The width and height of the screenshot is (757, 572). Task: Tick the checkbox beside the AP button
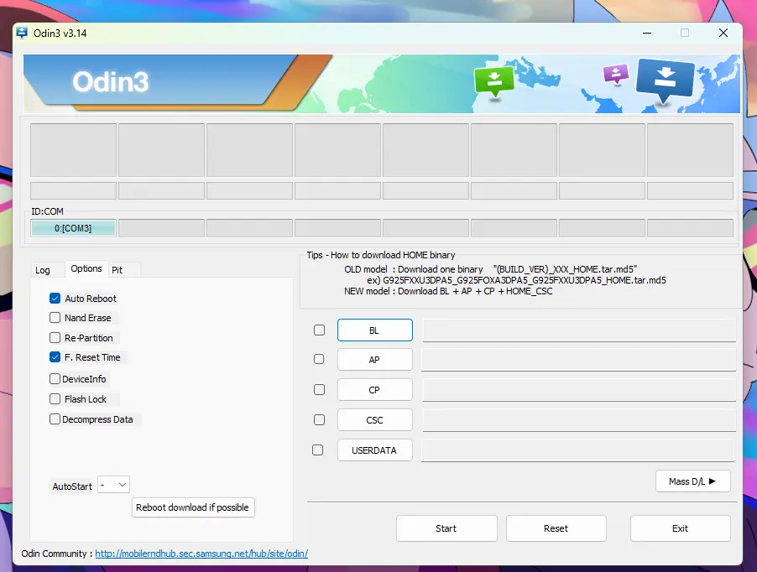pos(319,359)
